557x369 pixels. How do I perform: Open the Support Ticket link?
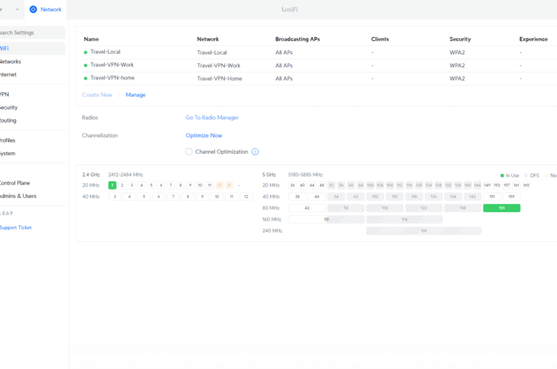pyautogui.click(x=16, y=227)
